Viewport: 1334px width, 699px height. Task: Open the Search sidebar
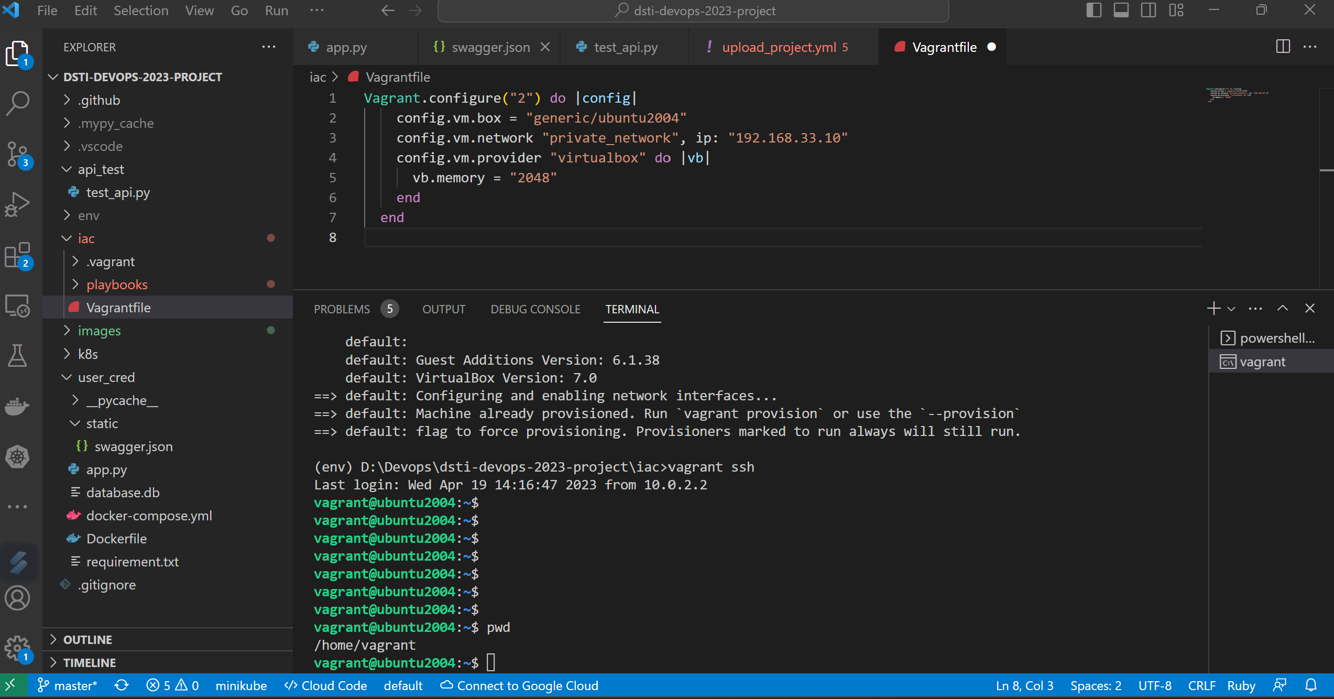pyautogui.click(x=17, y=103)
